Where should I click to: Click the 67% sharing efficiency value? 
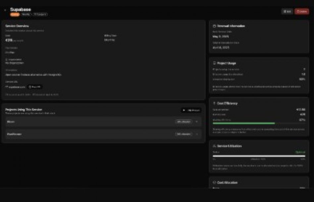302,120
